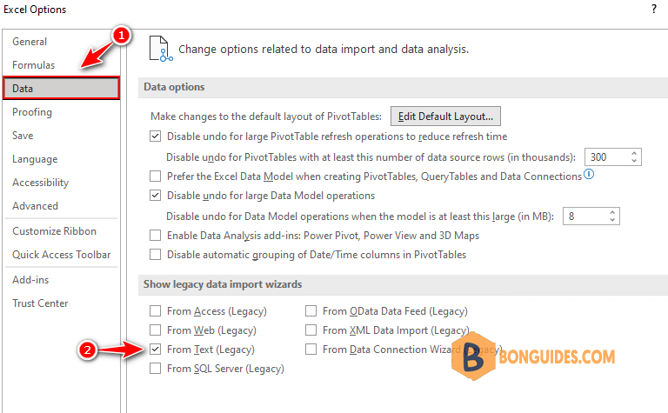
Task: Switch to the Advanced options category
Action: tap(35, 206)
